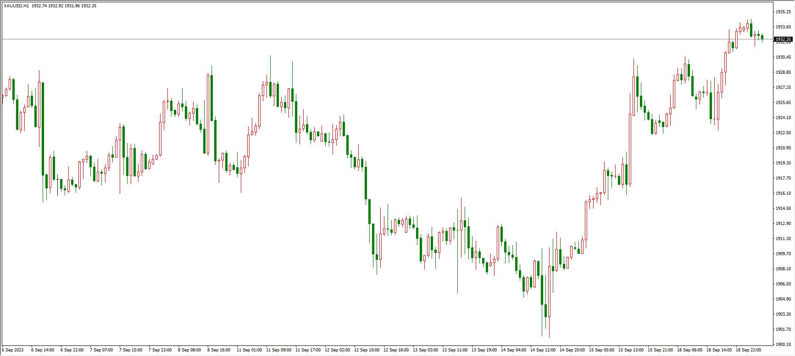Screen dimensions: 795x356
Task: Click the 1903.30 price axis value
Action: (x=783, y=314)
